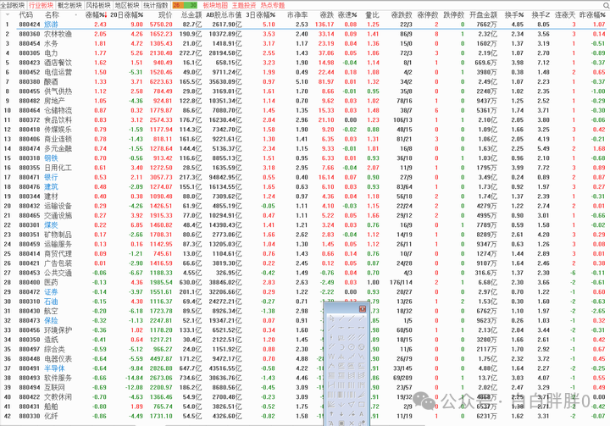Image resolution: width=610 pixels, height=426 pixels.
Task: Sort by the 开盘金额 column header
Action: [x=483, y=14]
